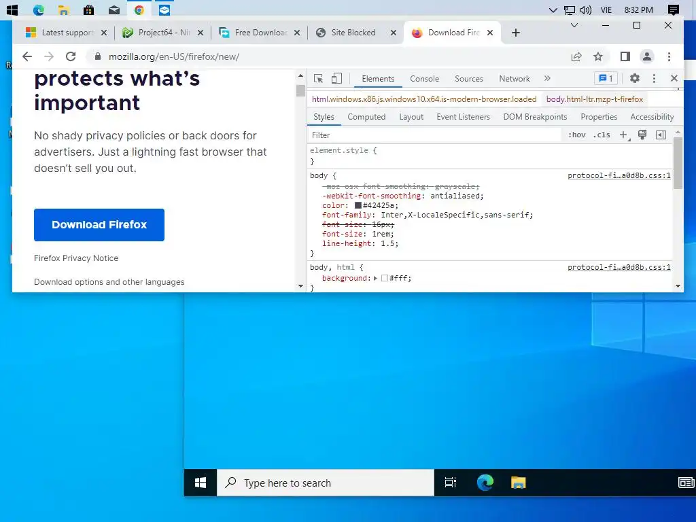696x522 pixels.
Task: Select html breadcrumb in the DOM path
Action: [x=424, y=99]
